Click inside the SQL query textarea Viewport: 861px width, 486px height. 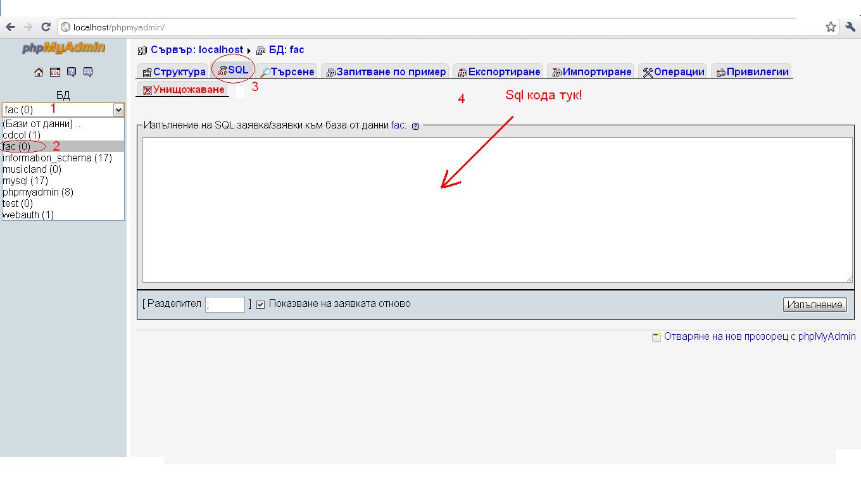[x=497, y=209]
